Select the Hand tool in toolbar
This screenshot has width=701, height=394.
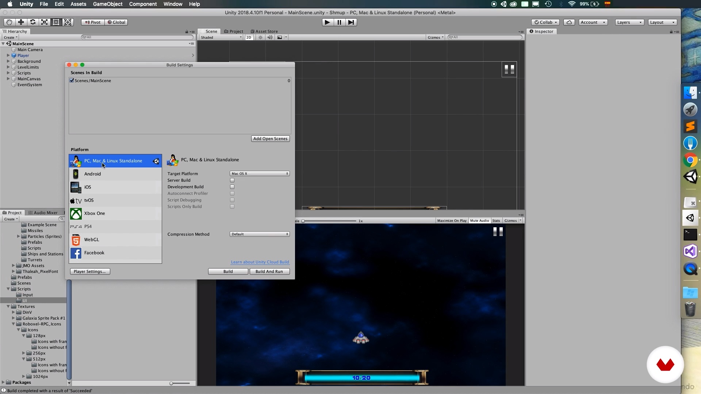tap(9, 22)
